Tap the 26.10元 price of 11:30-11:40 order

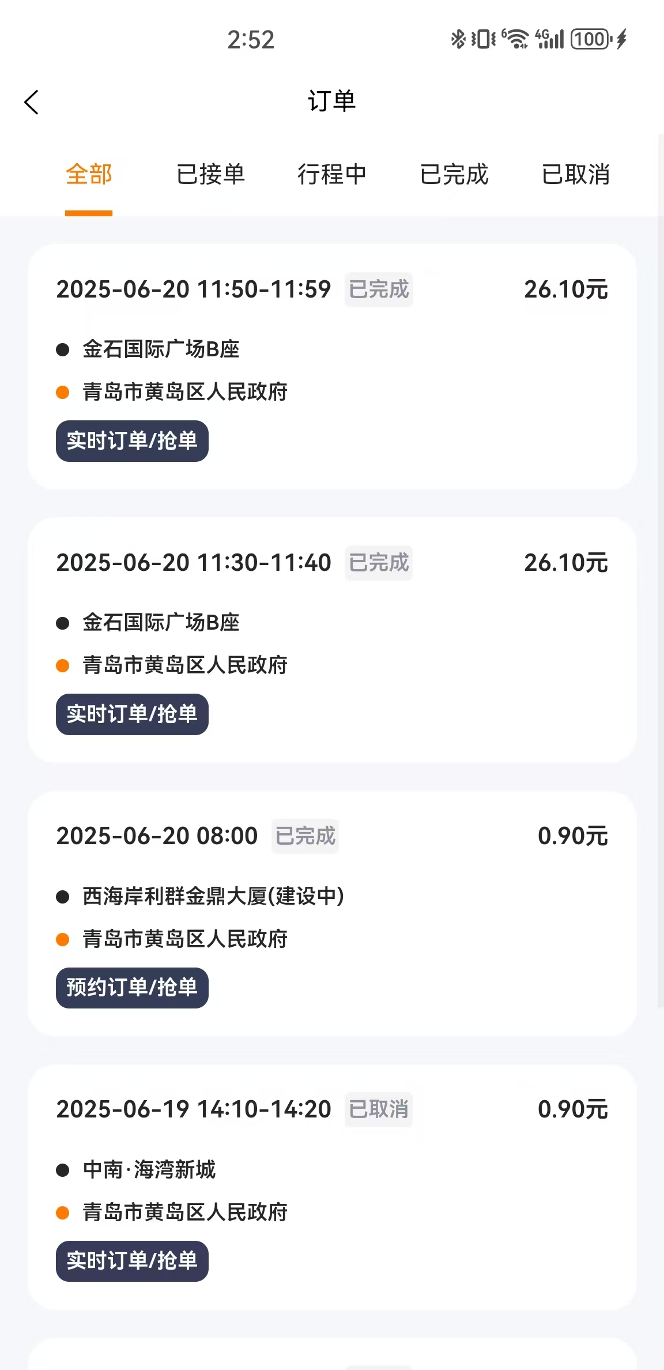(x=565, y=563)
